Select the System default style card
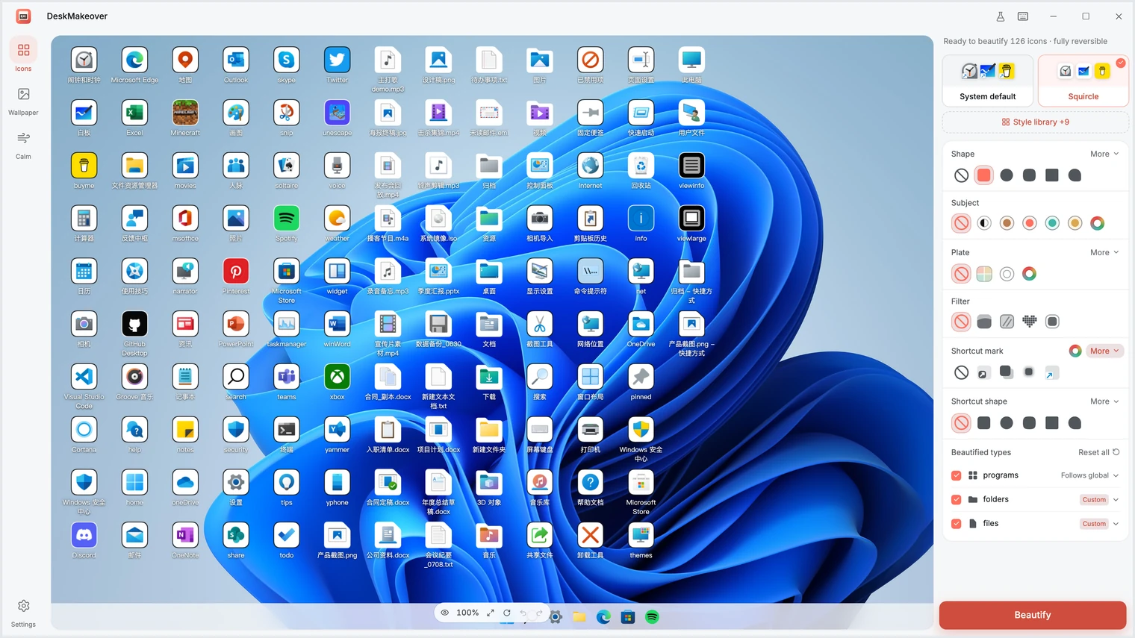This screenshot has height=638, width=1135. [x=987, y=81]
